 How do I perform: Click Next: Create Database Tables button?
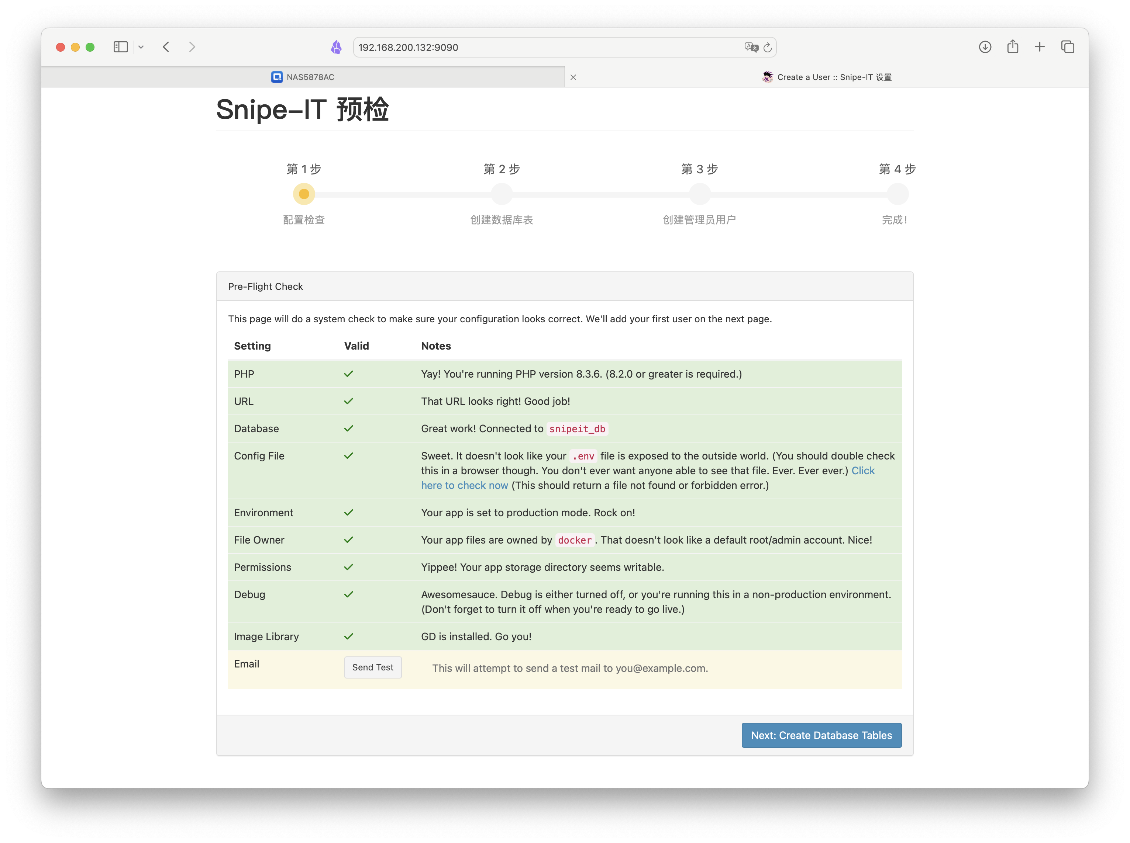[821, 735]
